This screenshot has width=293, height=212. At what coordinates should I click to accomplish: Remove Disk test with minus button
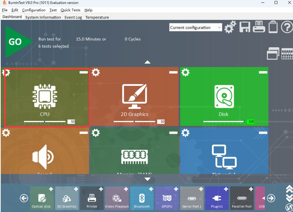(263, 72)
